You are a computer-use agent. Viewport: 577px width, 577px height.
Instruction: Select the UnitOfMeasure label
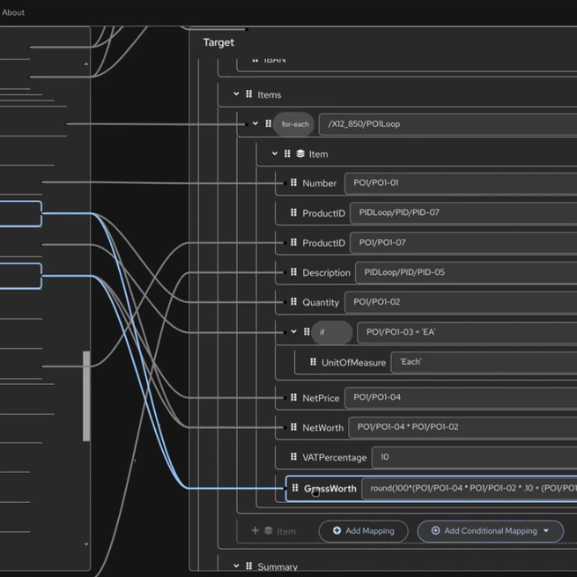[x=353, y=363]
